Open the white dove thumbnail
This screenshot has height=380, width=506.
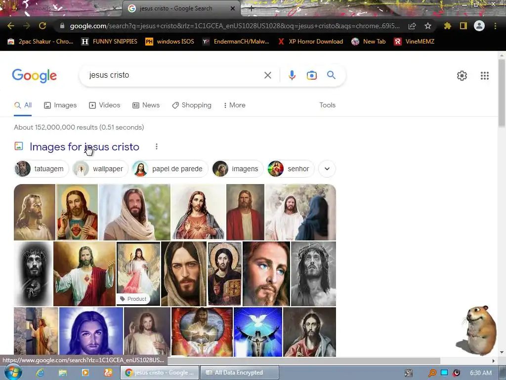pos(258,332)
